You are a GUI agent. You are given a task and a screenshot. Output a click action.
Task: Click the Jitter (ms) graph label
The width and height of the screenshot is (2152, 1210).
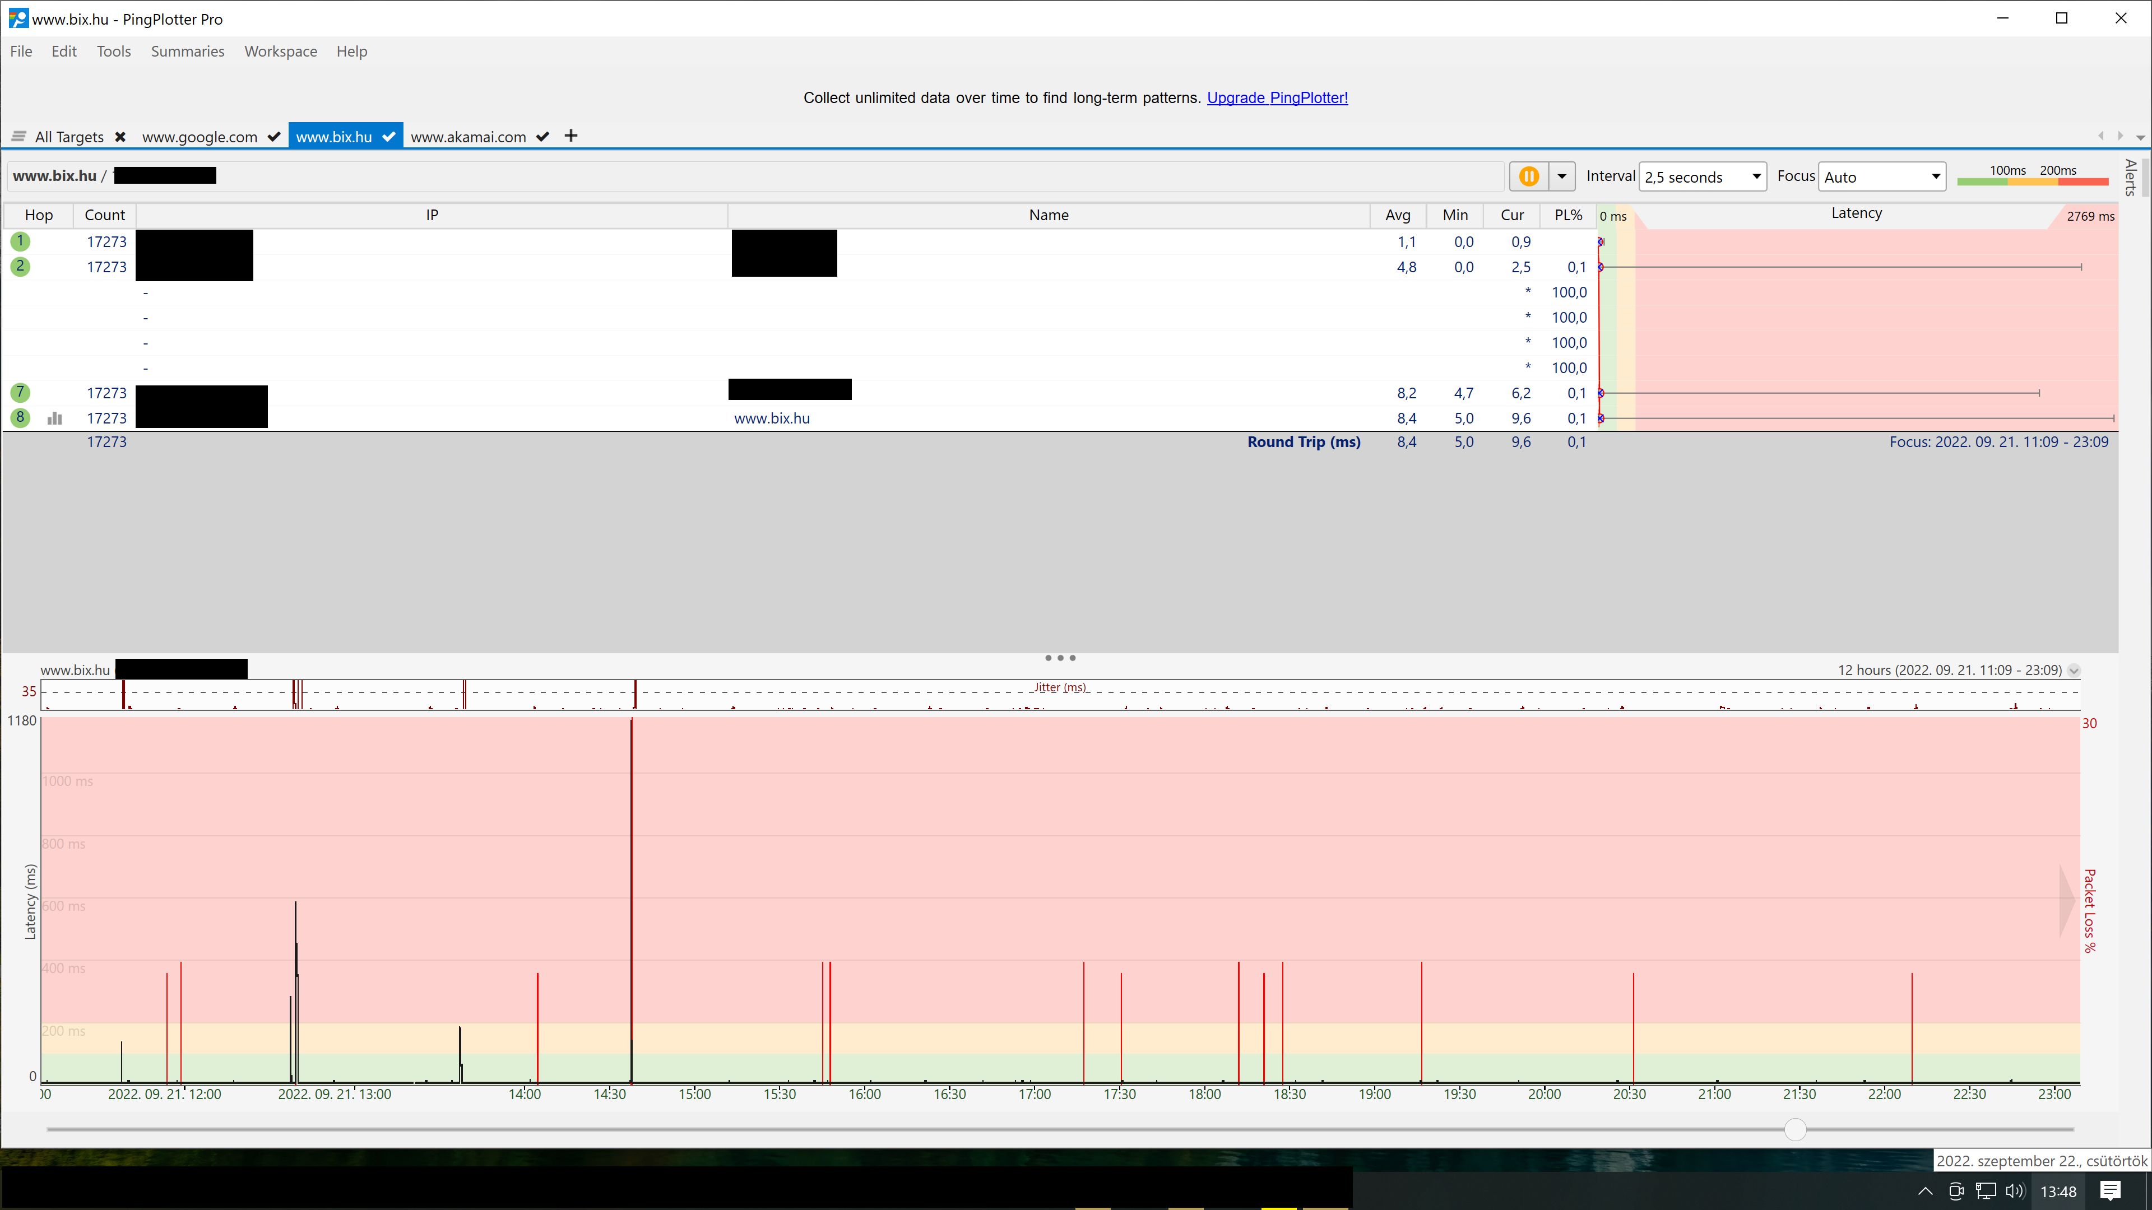click(x=1060, y=687)
